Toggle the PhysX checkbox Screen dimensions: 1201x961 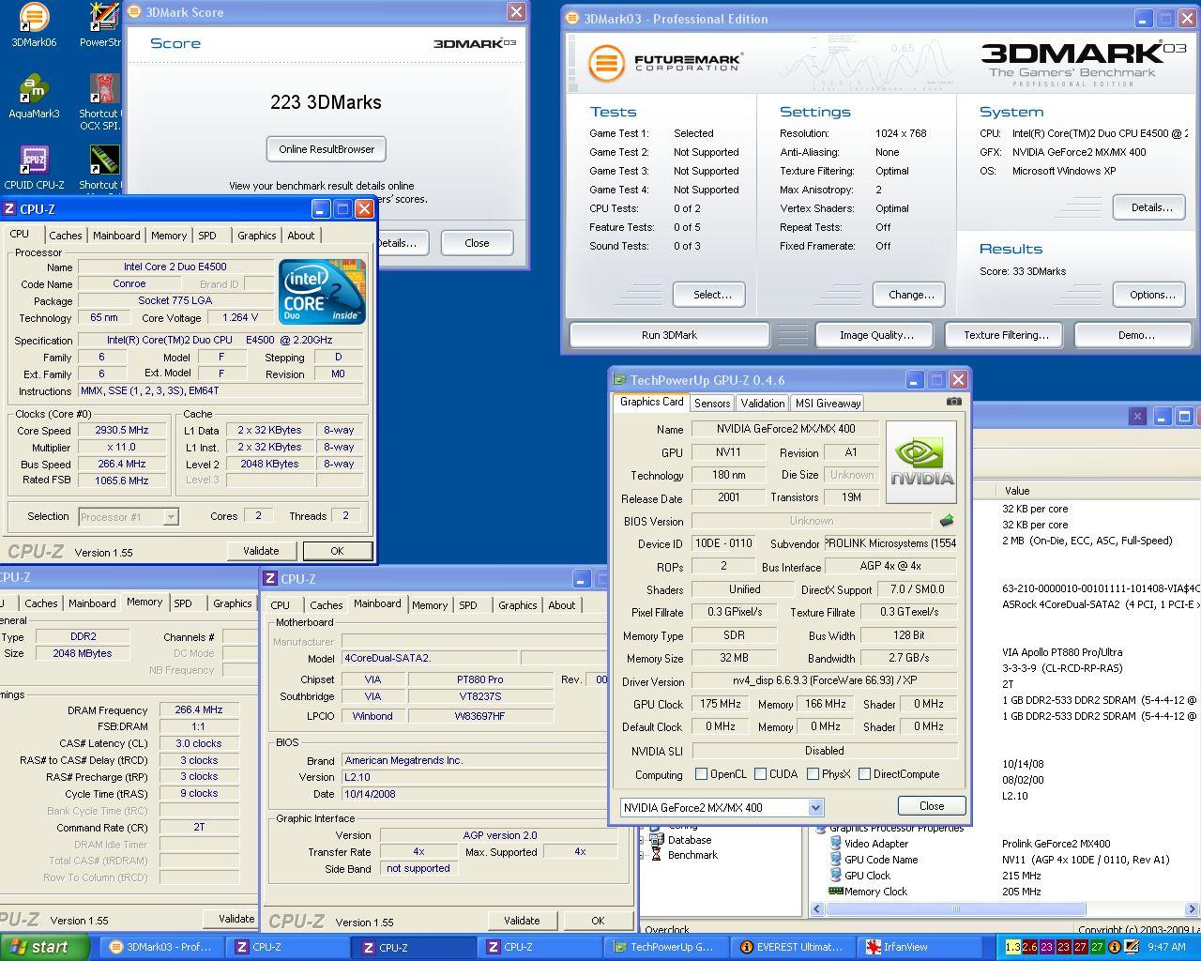813,774
